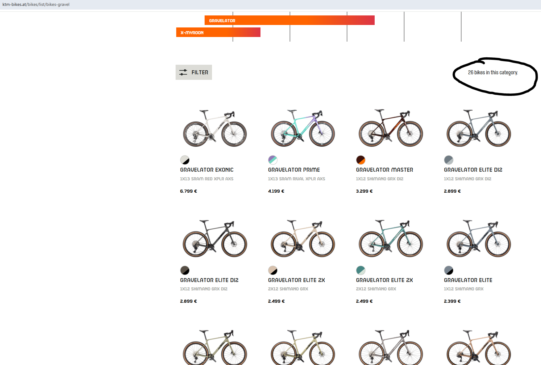
Task: Click '1X12 SHIMANO GRX' under Gravelator Elite
Action: click(464, 289)
